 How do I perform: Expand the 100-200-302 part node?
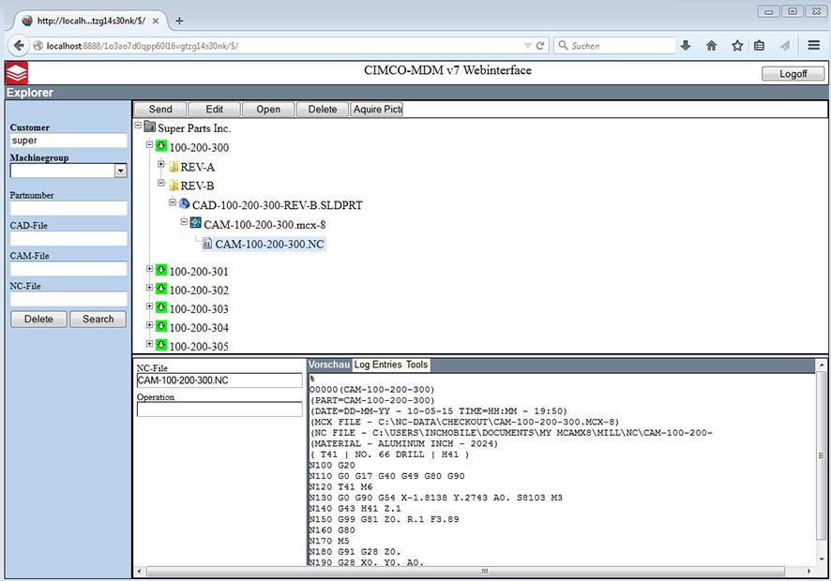coord(149,287)
